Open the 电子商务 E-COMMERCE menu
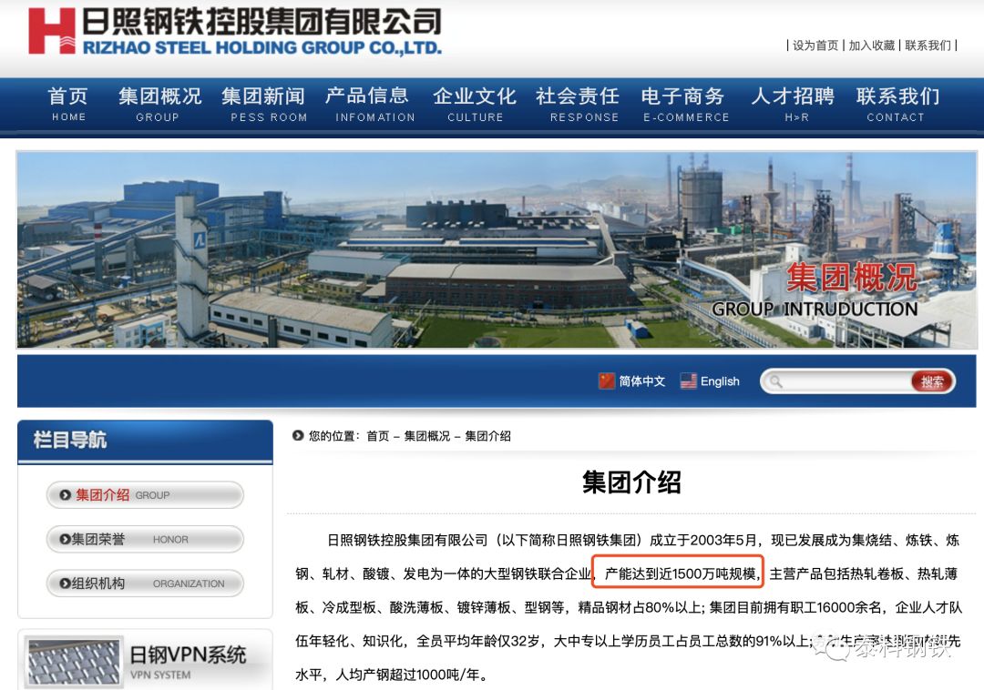This screenshot has height=690, width=984. click(685, 104)
